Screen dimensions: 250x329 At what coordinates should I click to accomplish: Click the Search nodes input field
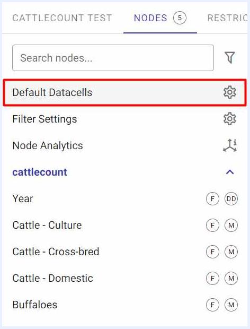113,58
